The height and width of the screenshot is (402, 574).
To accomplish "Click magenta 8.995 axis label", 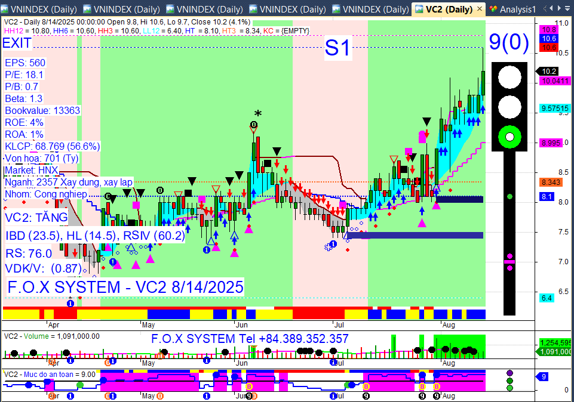I will (x=551, y=143).
